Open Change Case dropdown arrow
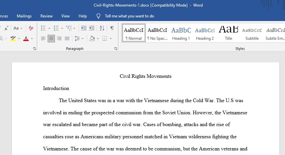 tap(21, 28)
